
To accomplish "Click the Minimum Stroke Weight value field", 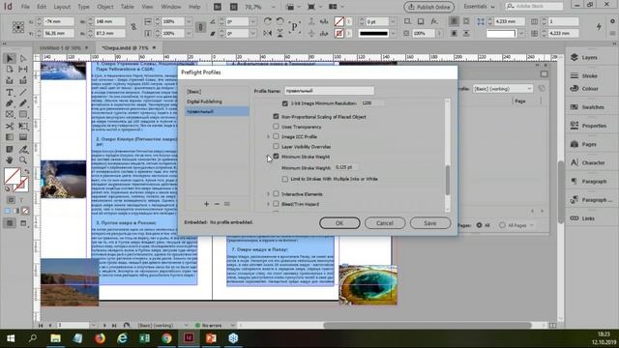I will click(346, 167).
